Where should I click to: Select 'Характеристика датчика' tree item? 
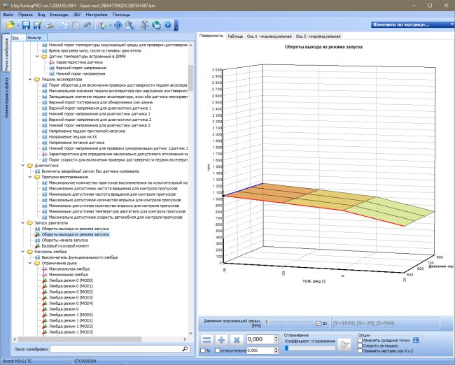click(79, 62)
